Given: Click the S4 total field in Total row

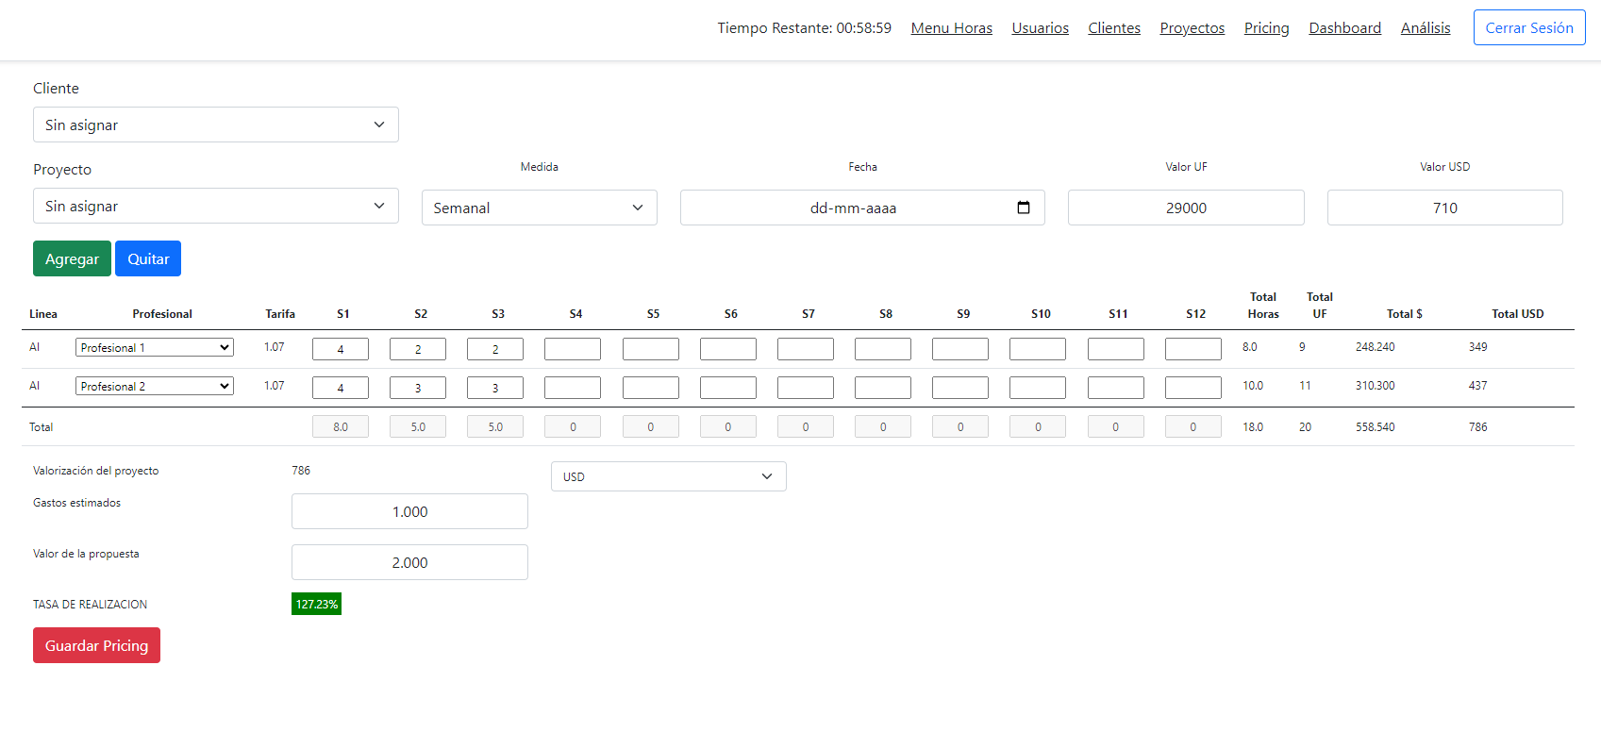Looking at the screenshot, I should click(x=573, y=426).
